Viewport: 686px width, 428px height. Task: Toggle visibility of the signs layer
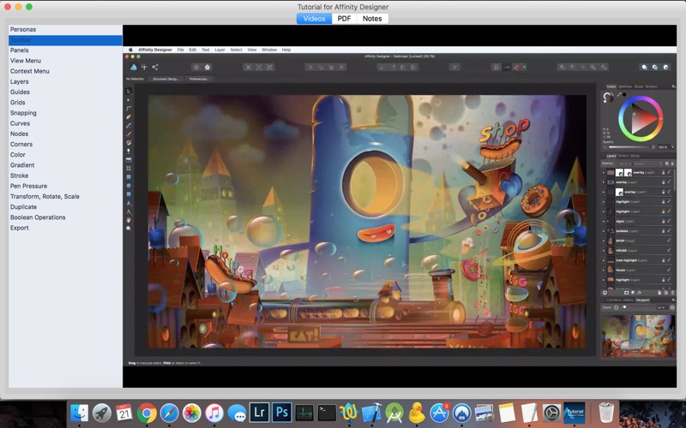coord(669,221)
